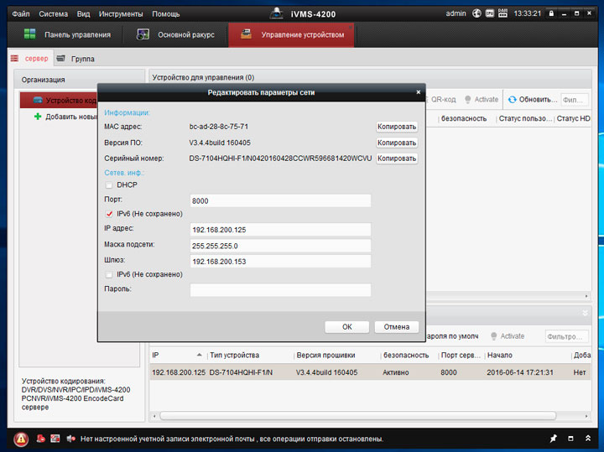The width and height of the screenshot is (604, 452).
Task: Click the Пароль password input field
Action: [x=280, y=290]
